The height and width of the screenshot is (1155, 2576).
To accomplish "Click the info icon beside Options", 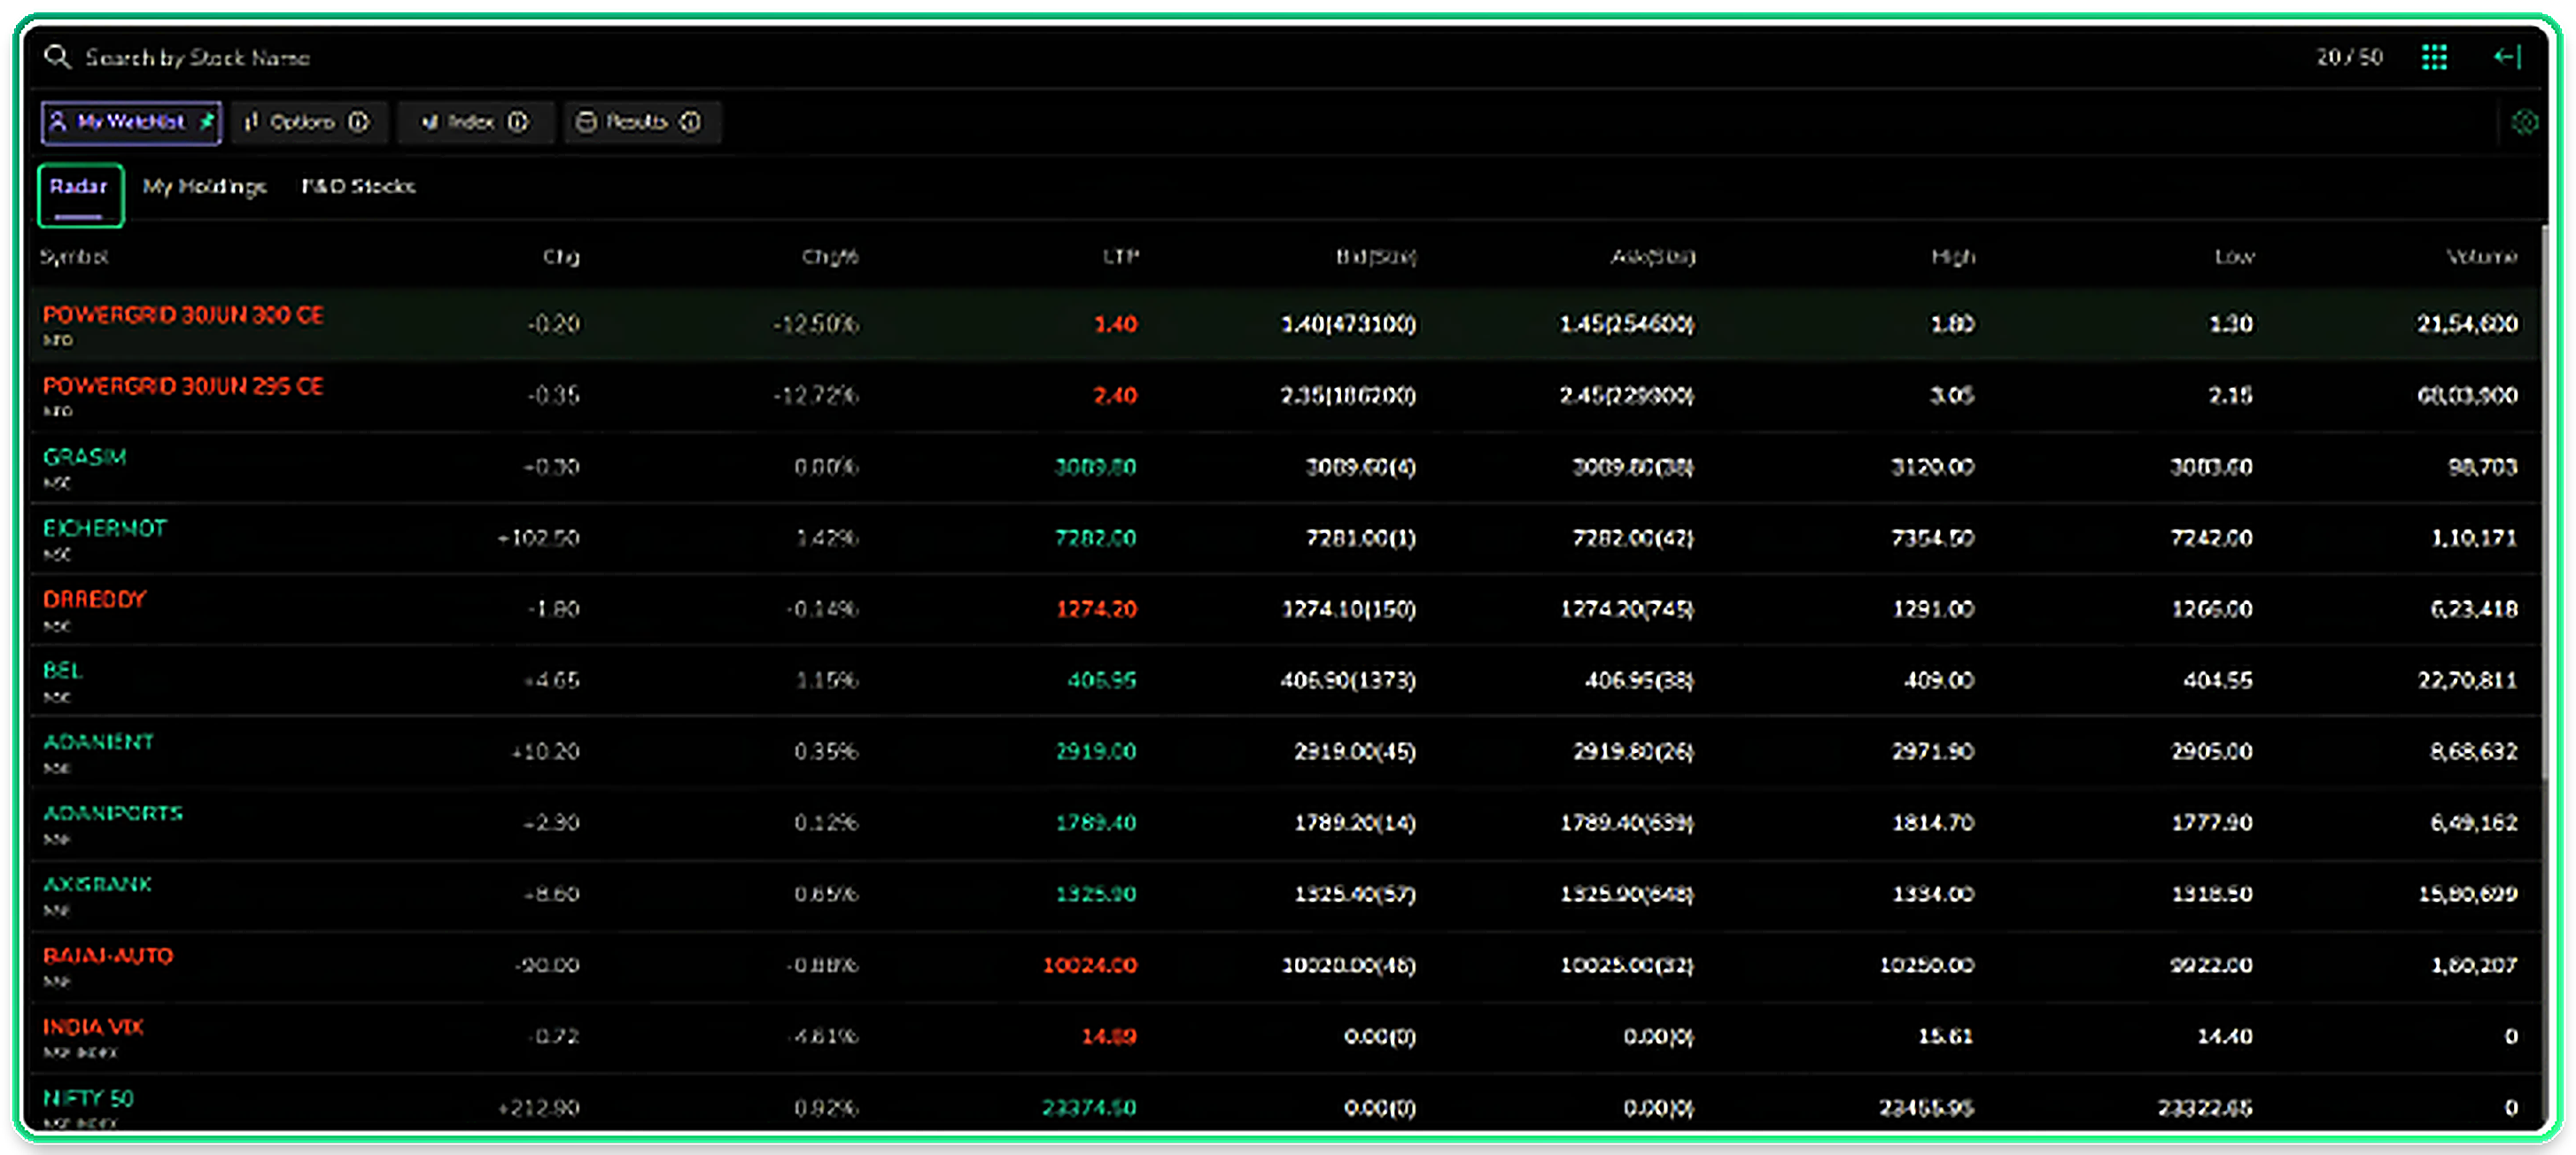I will (x=358, y=122).
